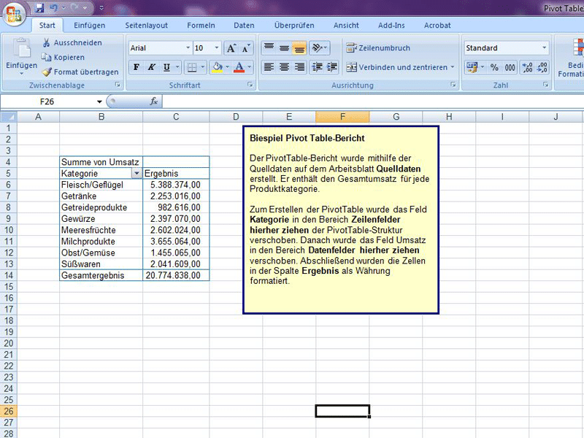584x438 pixels.
Task: Open the Seitenlayout ribbon tab
Action: 147,26
